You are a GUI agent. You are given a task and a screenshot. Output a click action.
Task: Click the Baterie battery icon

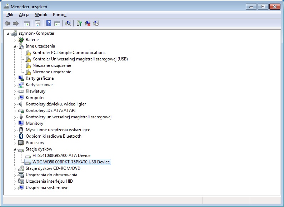coord(21,40)
